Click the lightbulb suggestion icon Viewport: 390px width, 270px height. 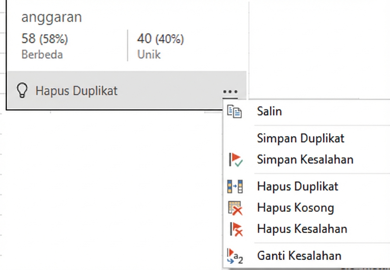[22, 91]
